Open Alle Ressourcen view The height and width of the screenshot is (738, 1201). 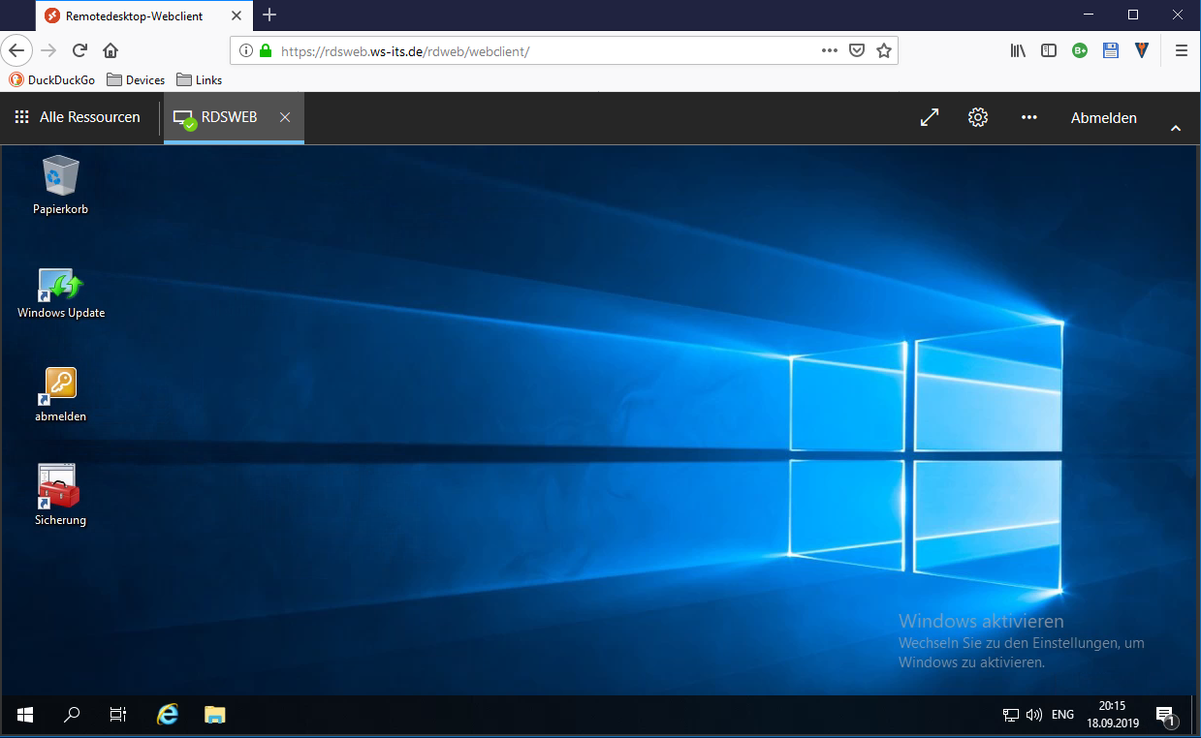[x=78, y=117]
